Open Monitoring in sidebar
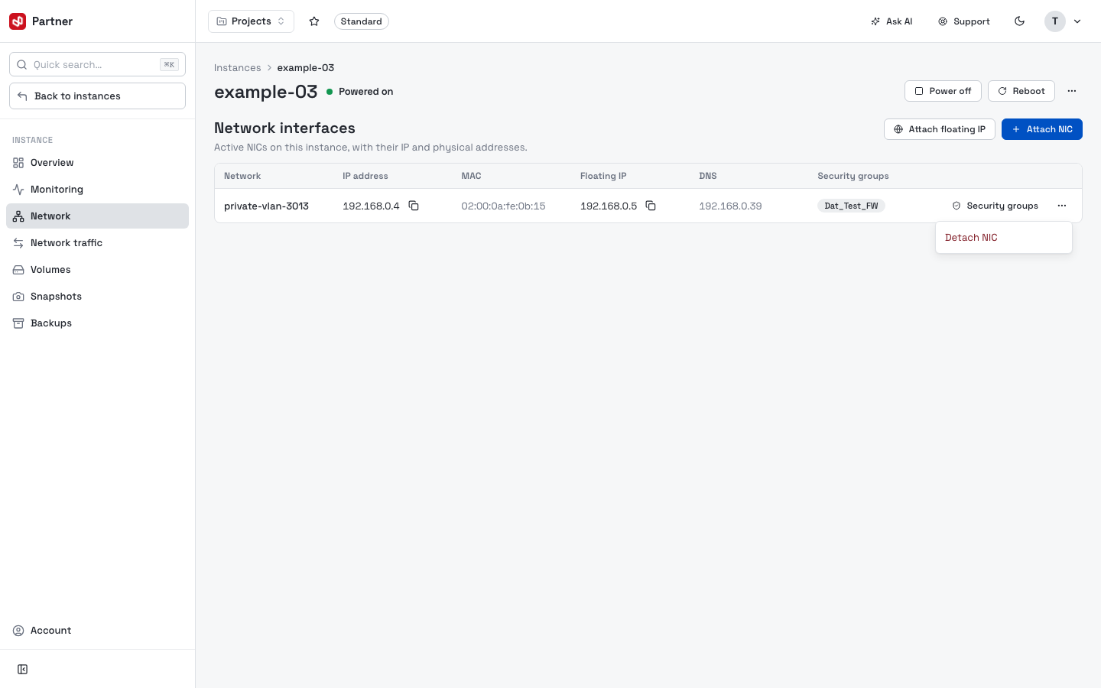Image resolution: width=1101 pixels, height=688 pixels. tap(97, 190)
